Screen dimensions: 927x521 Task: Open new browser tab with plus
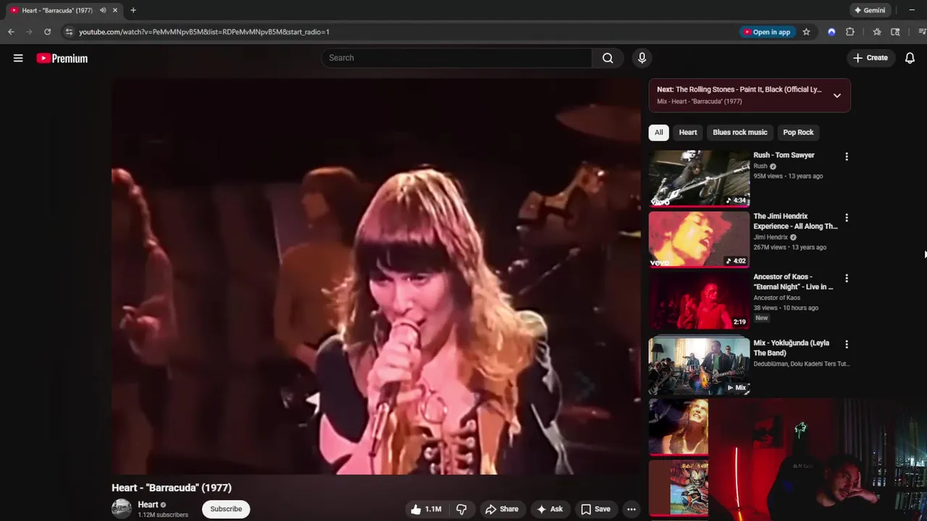(133, 10)
